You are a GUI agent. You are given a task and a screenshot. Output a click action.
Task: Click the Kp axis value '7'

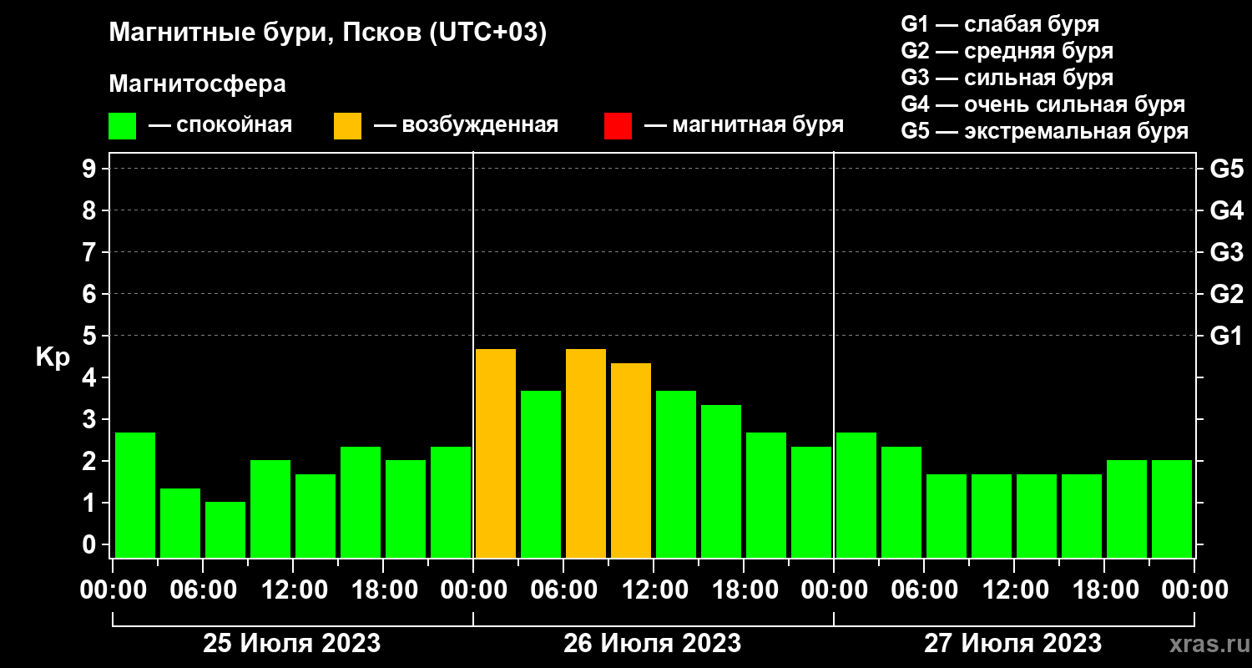click(x=91, y=252)
